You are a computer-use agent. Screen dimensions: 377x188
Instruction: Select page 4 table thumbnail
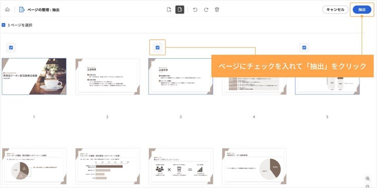254,86
